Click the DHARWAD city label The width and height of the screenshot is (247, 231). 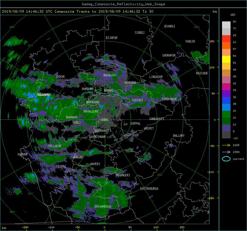pyautogui.click(x=72, y=117)
